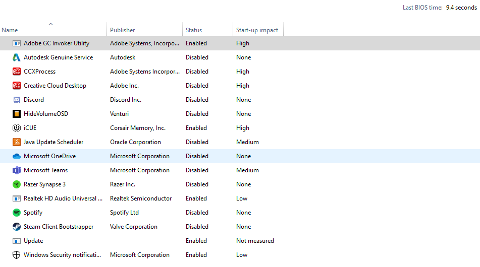Select the CCXProcess name text

(40, 72)
